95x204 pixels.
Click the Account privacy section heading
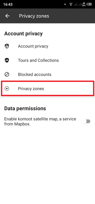click(x=23, y=34)
